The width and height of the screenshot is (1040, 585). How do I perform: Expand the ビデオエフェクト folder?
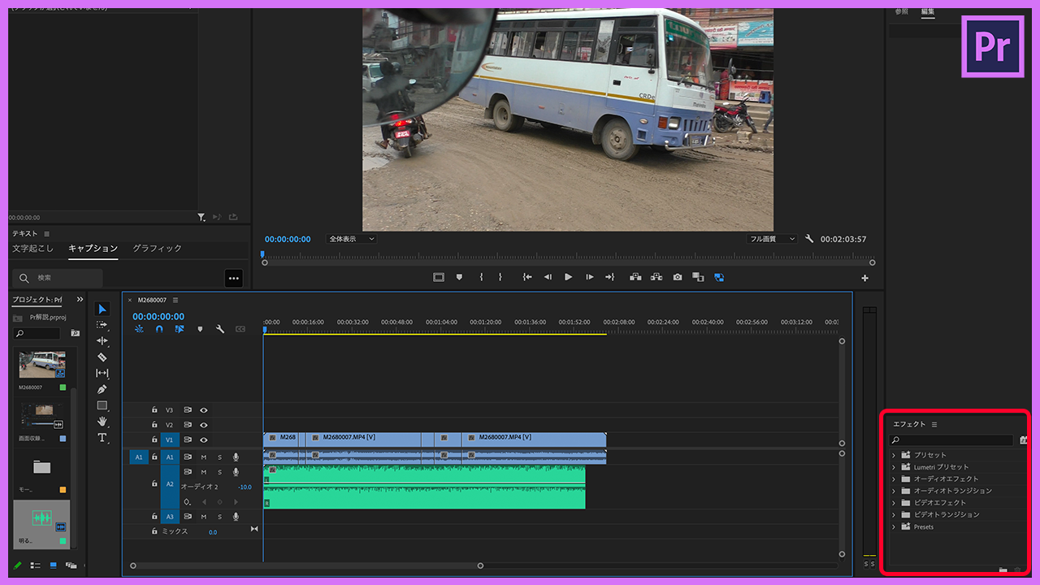[895, 503]
